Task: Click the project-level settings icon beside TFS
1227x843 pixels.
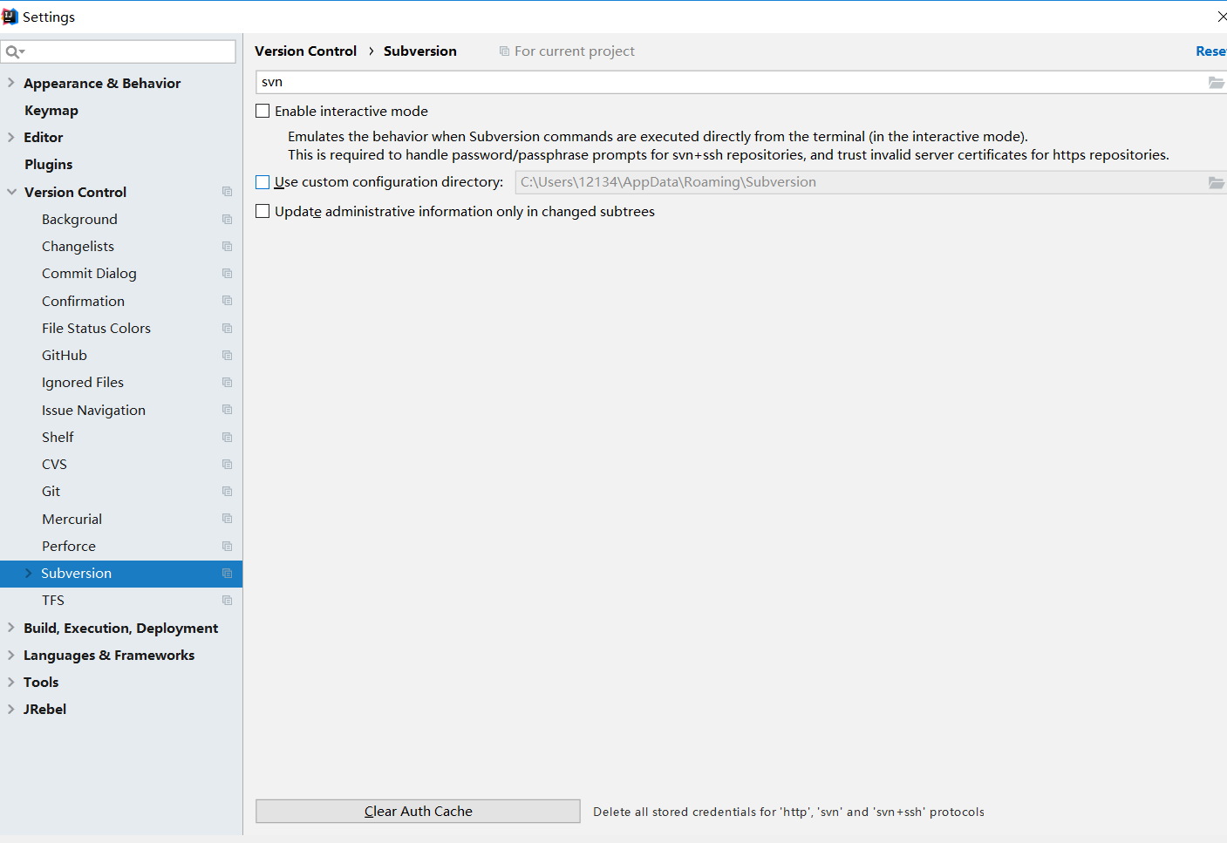Action: pyautogui.click(x=228, y=600)
